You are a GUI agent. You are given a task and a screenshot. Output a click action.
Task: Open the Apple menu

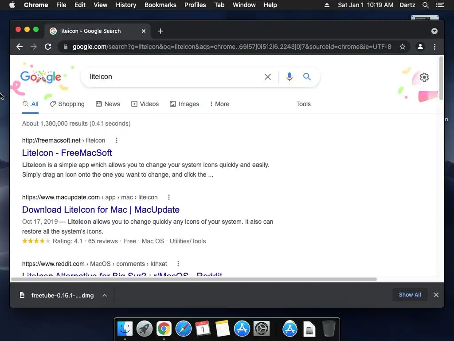point(12,5)
